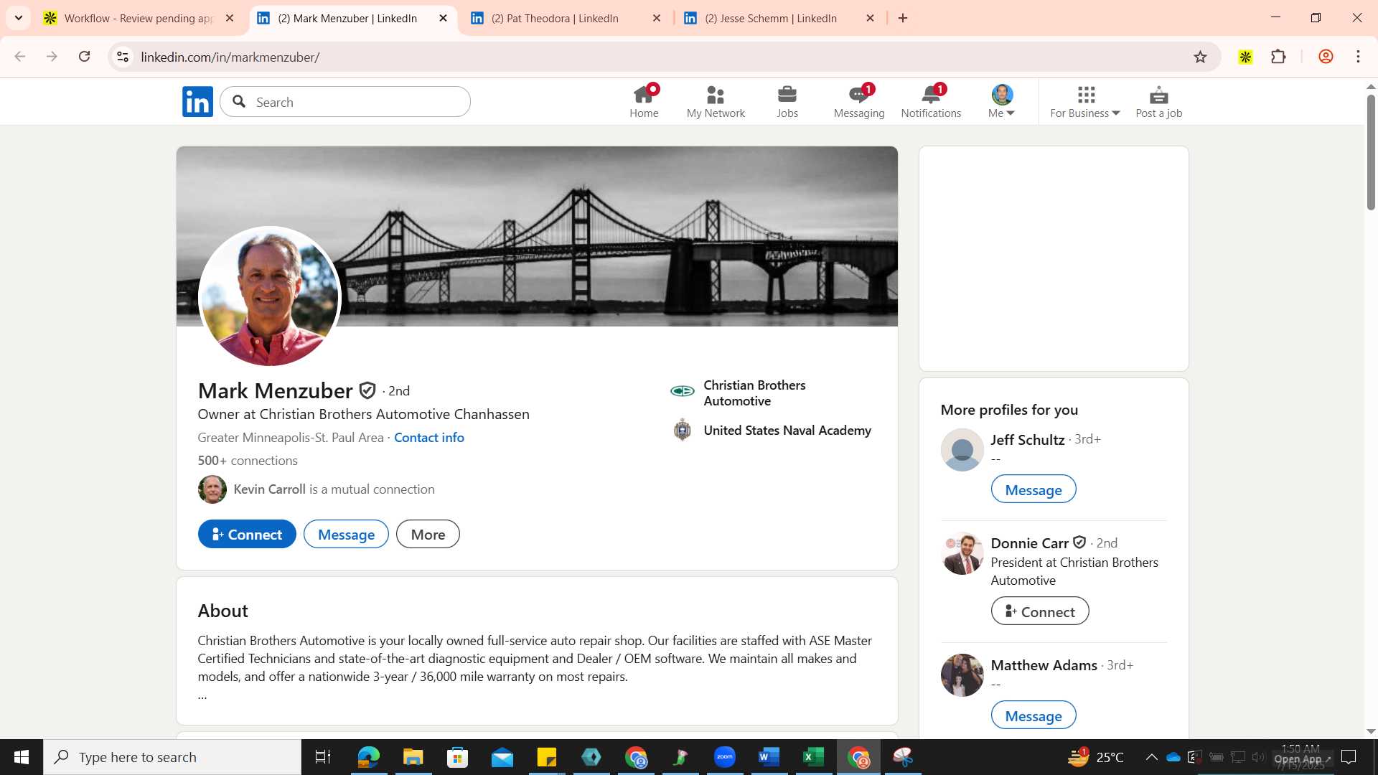
Task: Open Notifications bell icon
Action: click(931, 102)
